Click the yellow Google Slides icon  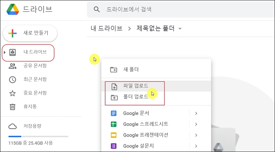tap(114, 135)
